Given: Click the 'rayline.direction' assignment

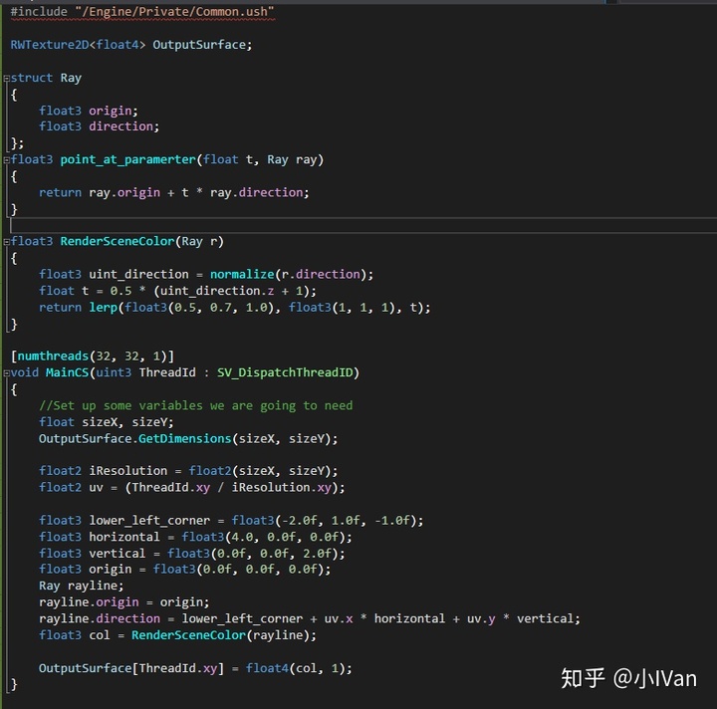Looking at the screenshot, I should point(309,618).
